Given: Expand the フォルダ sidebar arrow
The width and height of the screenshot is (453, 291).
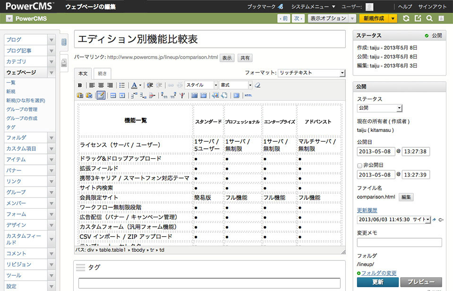Looking at the screenshot, I should (51, 138).
